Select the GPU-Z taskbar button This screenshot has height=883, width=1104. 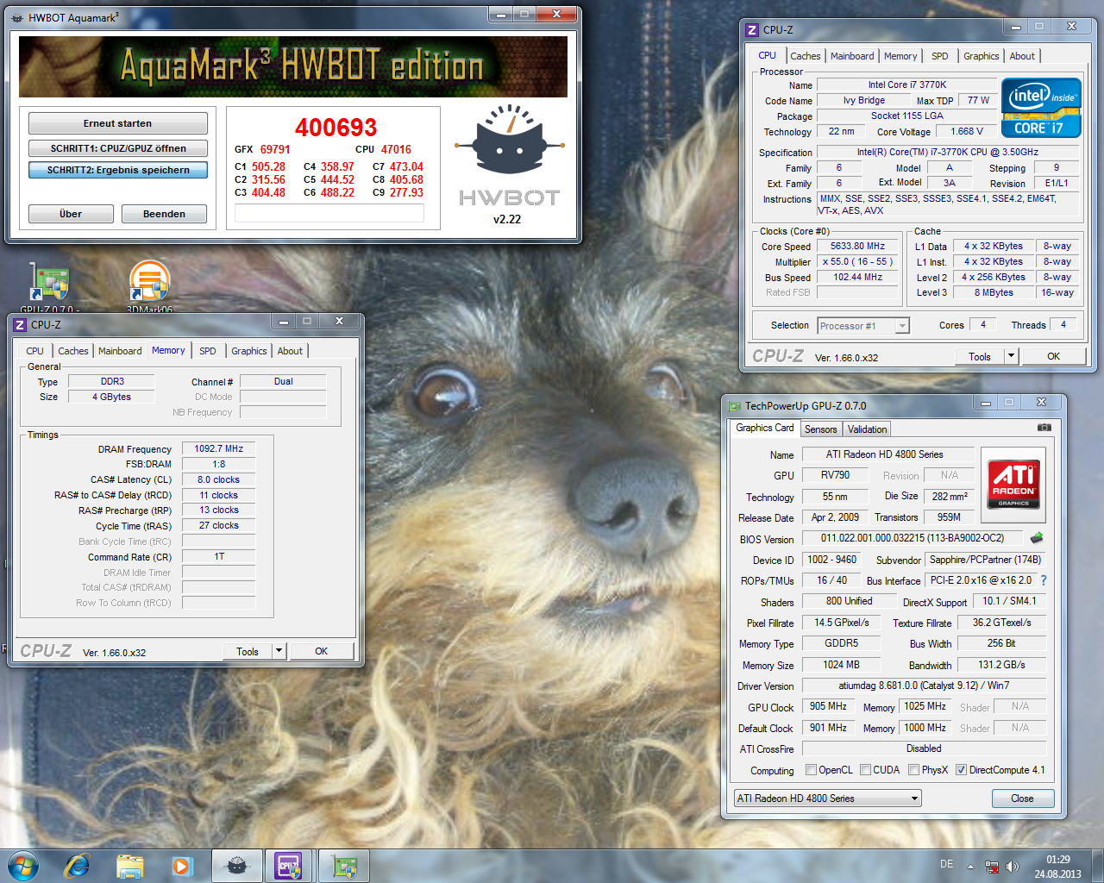click(x=344, y=865)
